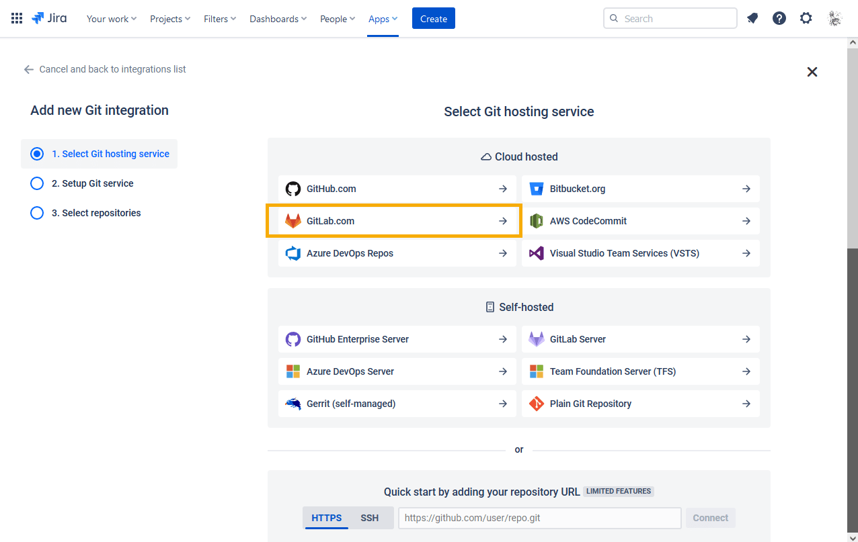
Task: Open notifications bell icon
Action: point(752,18)
